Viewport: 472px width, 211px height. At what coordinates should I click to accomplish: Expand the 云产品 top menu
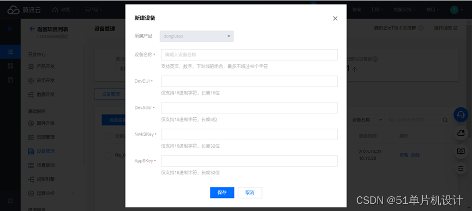pyautogui.click(x=93, y=10)
